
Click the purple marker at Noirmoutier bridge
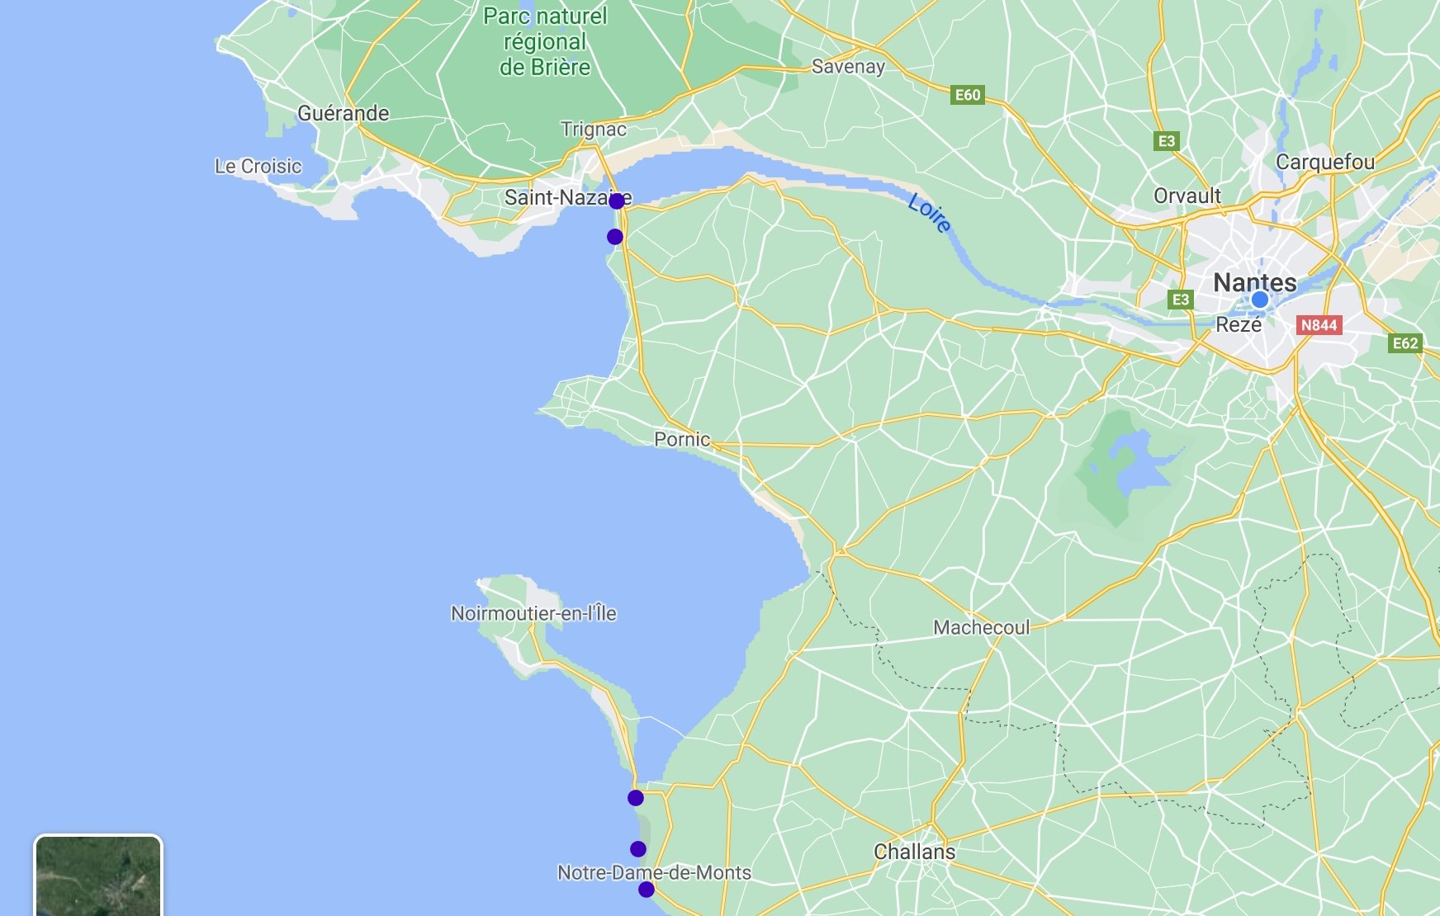point(636,798)
